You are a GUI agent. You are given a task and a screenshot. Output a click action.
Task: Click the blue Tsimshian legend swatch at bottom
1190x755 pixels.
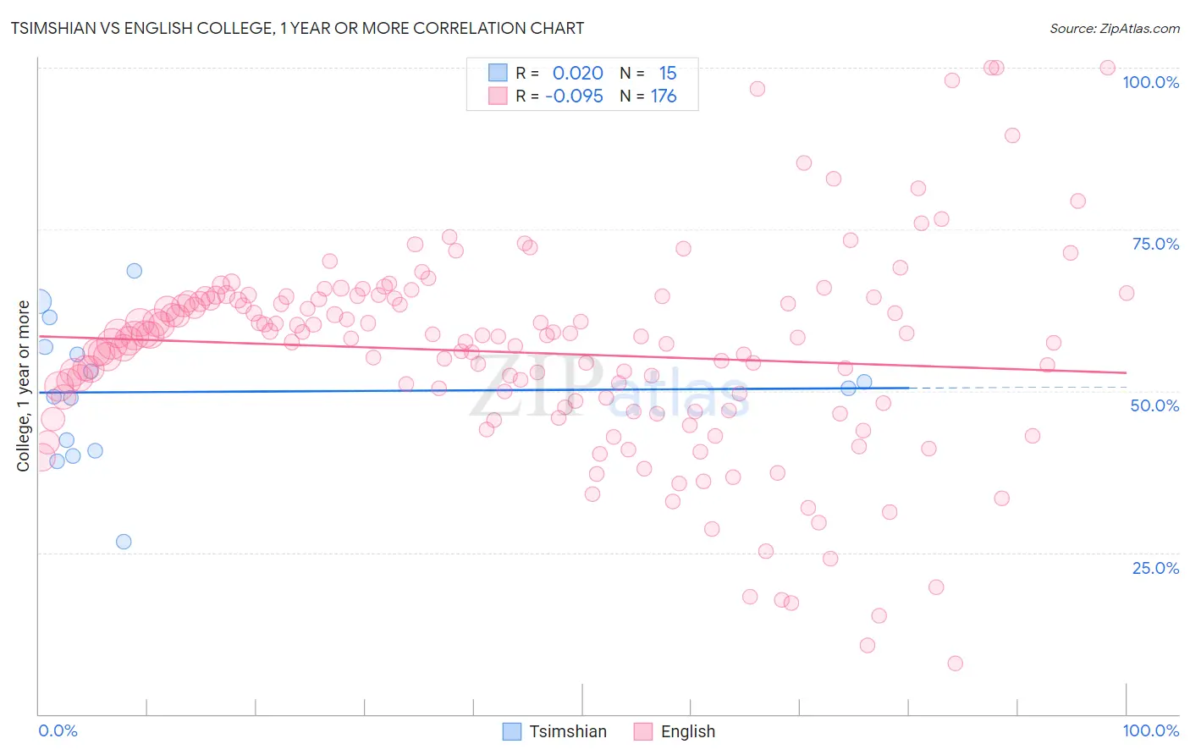coord(512,731)
